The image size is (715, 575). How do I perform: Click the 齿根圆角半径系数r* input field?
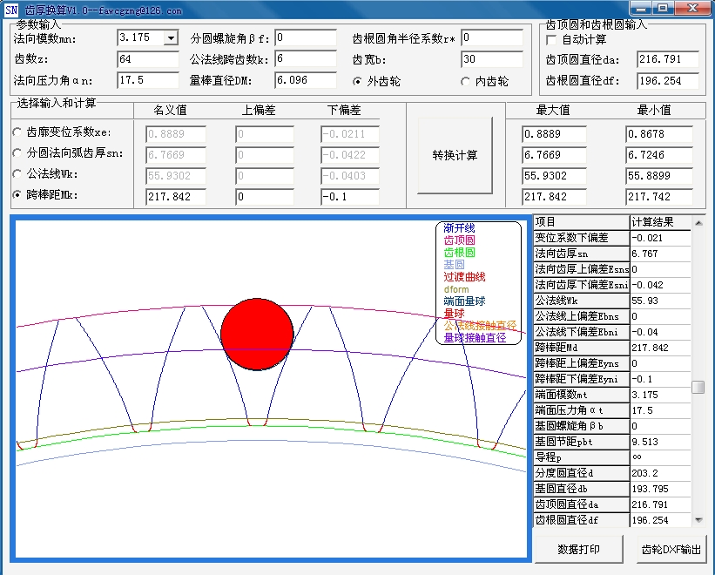(x=492, y=37)
